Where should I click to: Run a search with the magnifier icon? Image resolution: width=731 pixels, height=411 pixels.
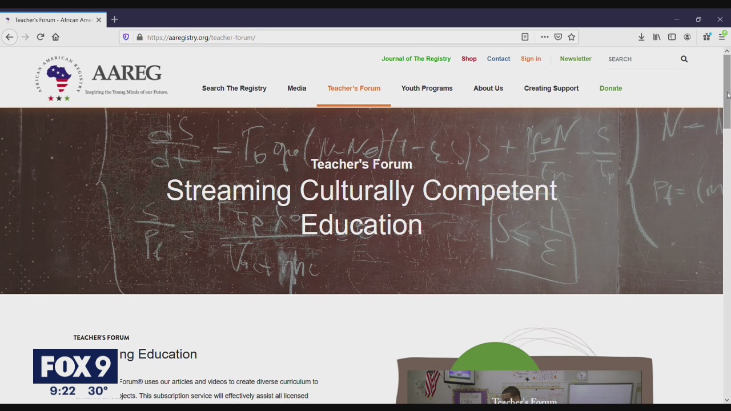[x=684, y=59]
